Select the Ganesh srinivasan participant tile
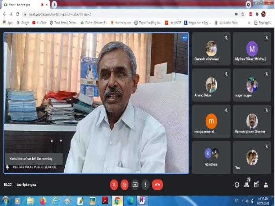 coord(211,49)
